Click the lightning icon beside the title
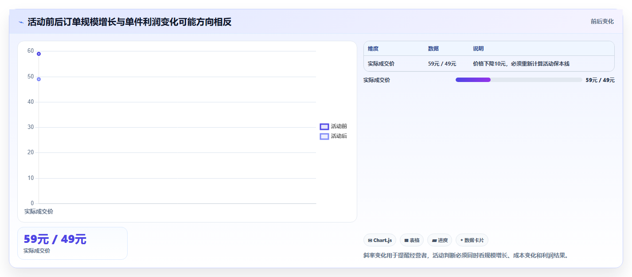632x277 pixels. pyautogui.click(x=21, y=22)
